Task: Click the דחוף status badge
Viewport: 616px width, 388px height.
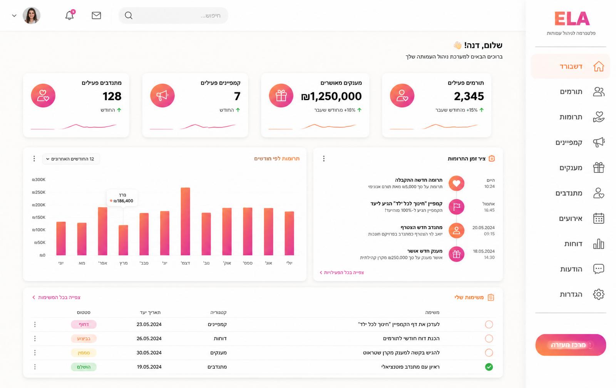Action: [84, 324]
